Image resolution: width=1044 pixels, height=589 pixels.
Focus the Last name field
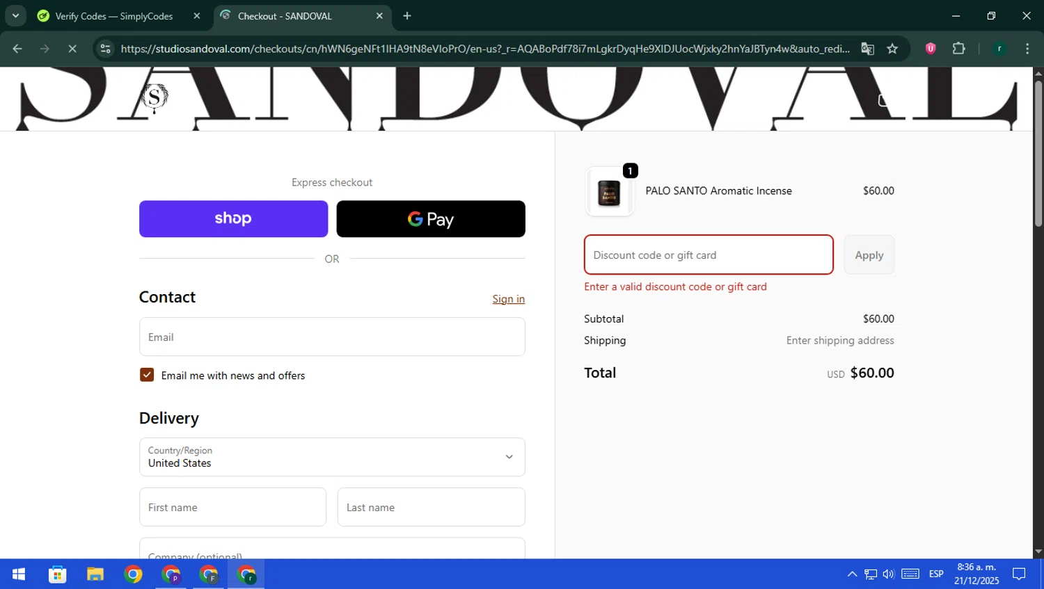coord(431,507)
